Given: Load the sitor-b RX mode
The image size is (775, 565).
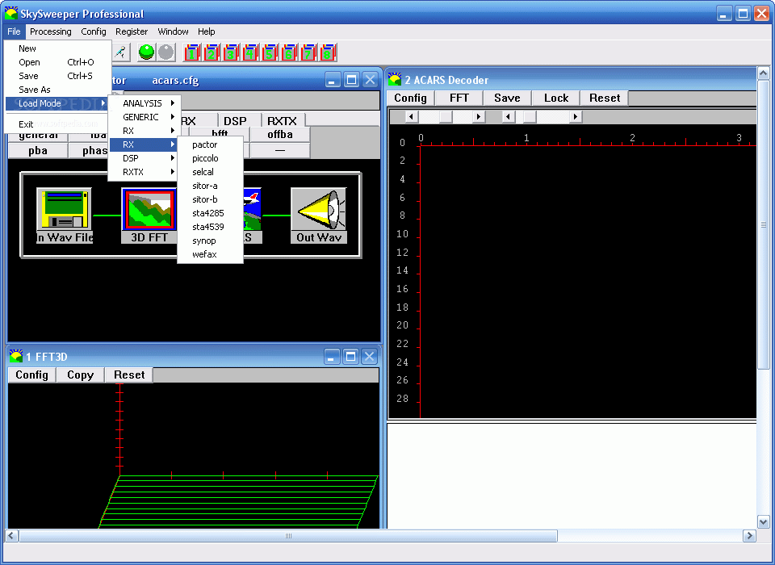Looking at the screenshot, I should [210, 199].
